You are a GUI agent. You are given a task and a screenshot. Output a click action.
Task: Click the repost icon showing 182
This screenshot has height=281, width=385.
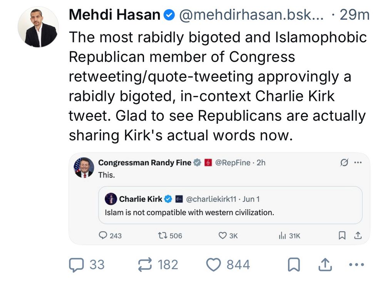click(145, 264)
